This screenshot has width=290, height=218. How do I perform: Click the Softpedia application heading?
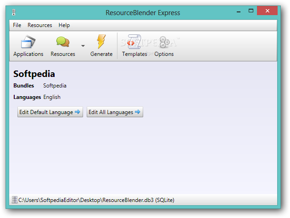point(34,74)
